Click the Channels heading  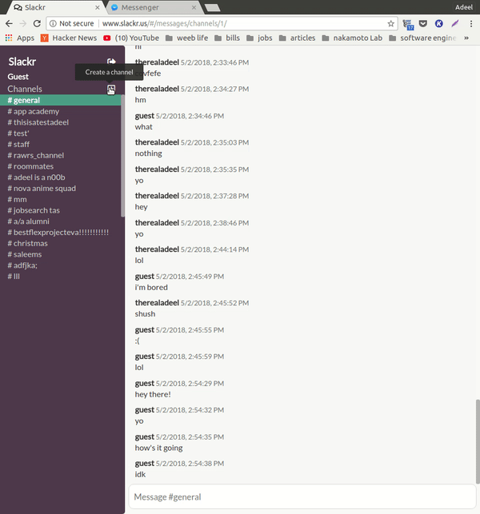[x=25, y=89]
